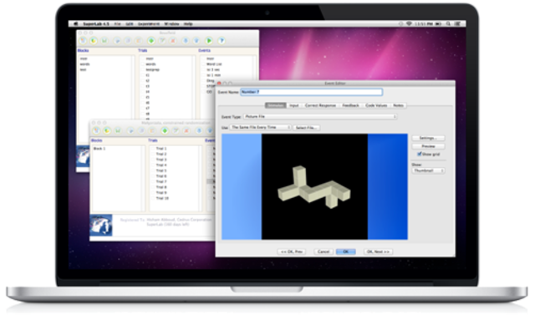535x315 pixels.
Task: Open the Show Thumbnail dropdown
Action: pos(428,170)
